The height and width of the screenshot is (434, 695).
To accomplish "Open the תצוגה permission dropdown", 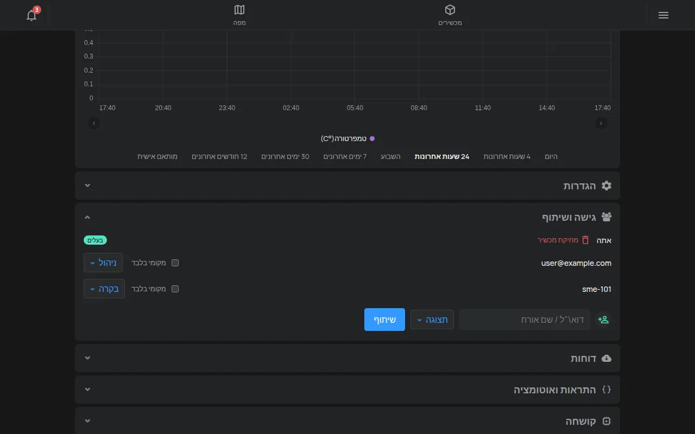I will coord(432,320).
